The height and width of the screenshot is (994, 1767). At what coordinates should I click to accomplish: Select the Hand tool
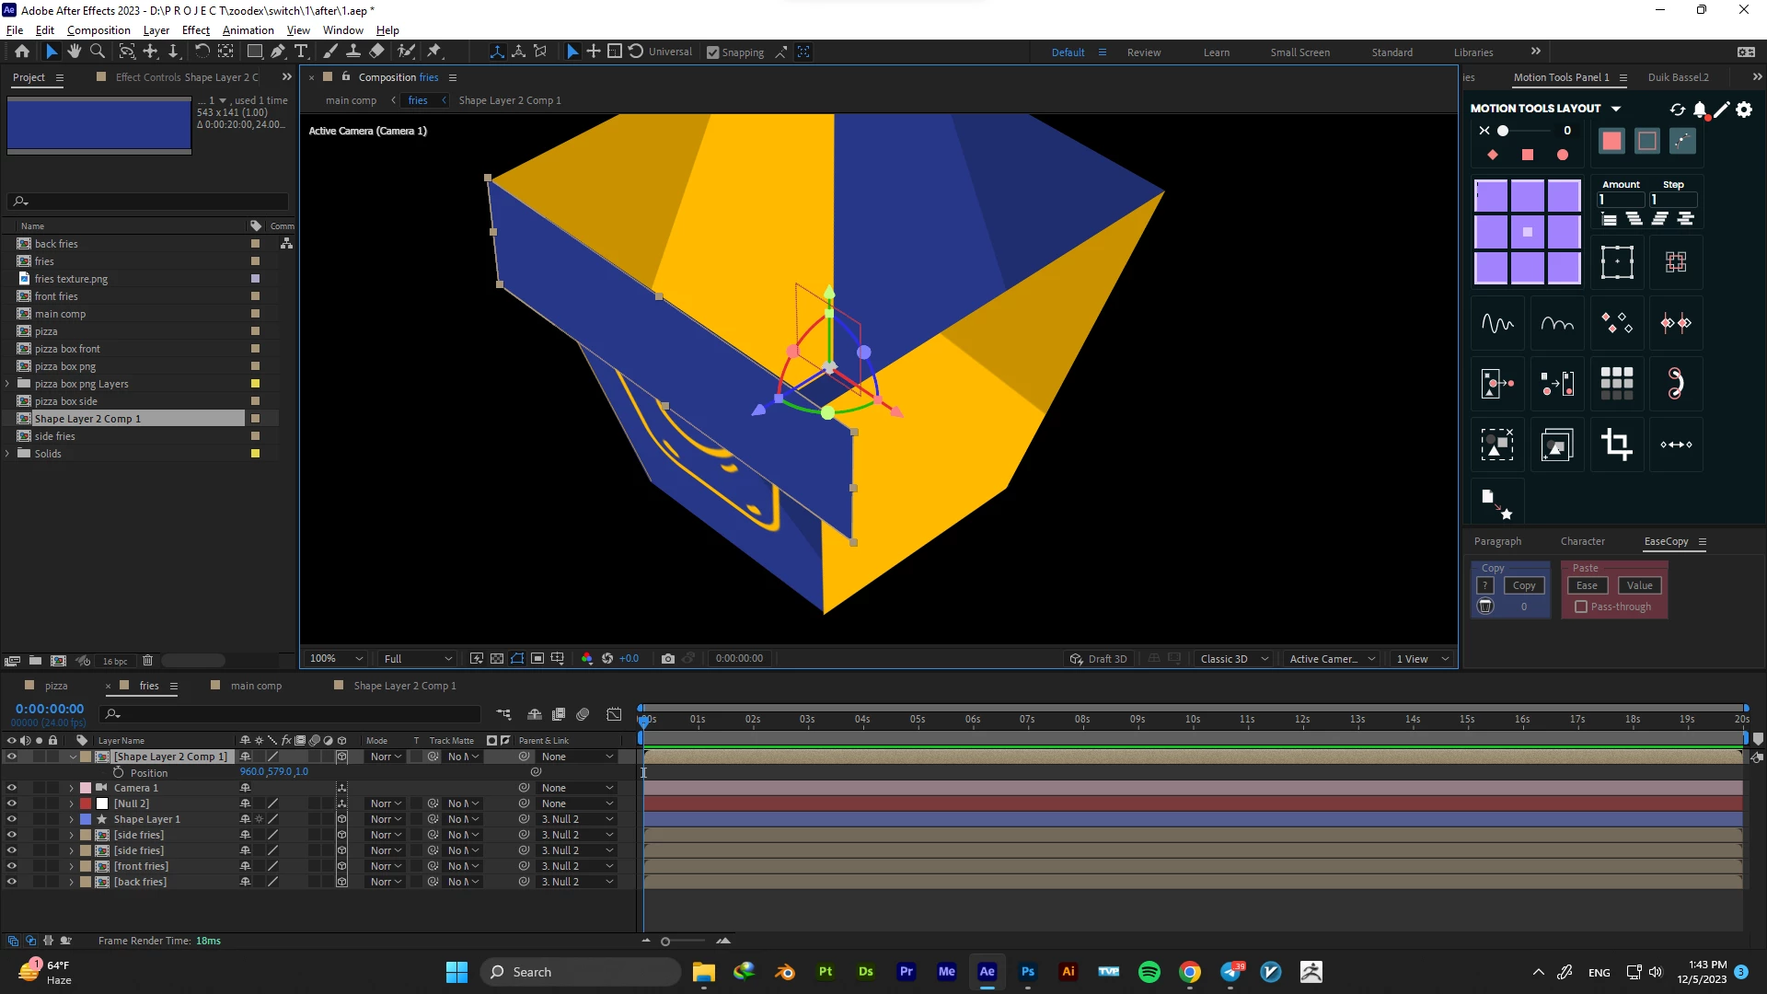coord(75,52)
